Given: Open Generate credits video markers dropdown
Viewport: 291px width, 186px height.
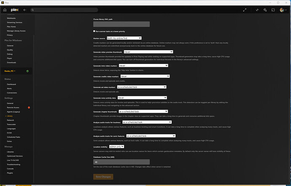Looking at the screenshot, I should point(145,76).
